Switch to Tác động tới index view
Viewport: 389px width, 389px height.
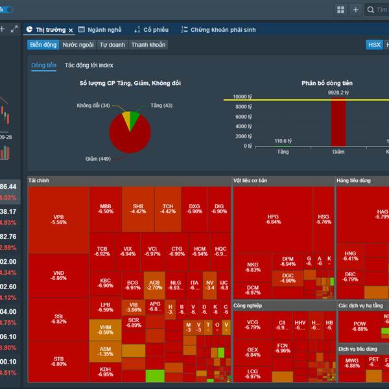tap(89, 65)
